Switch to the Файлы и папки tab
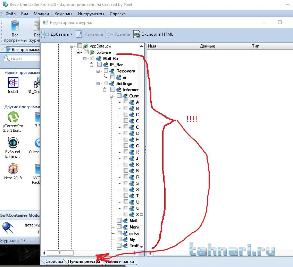 [x=120, y=261]
